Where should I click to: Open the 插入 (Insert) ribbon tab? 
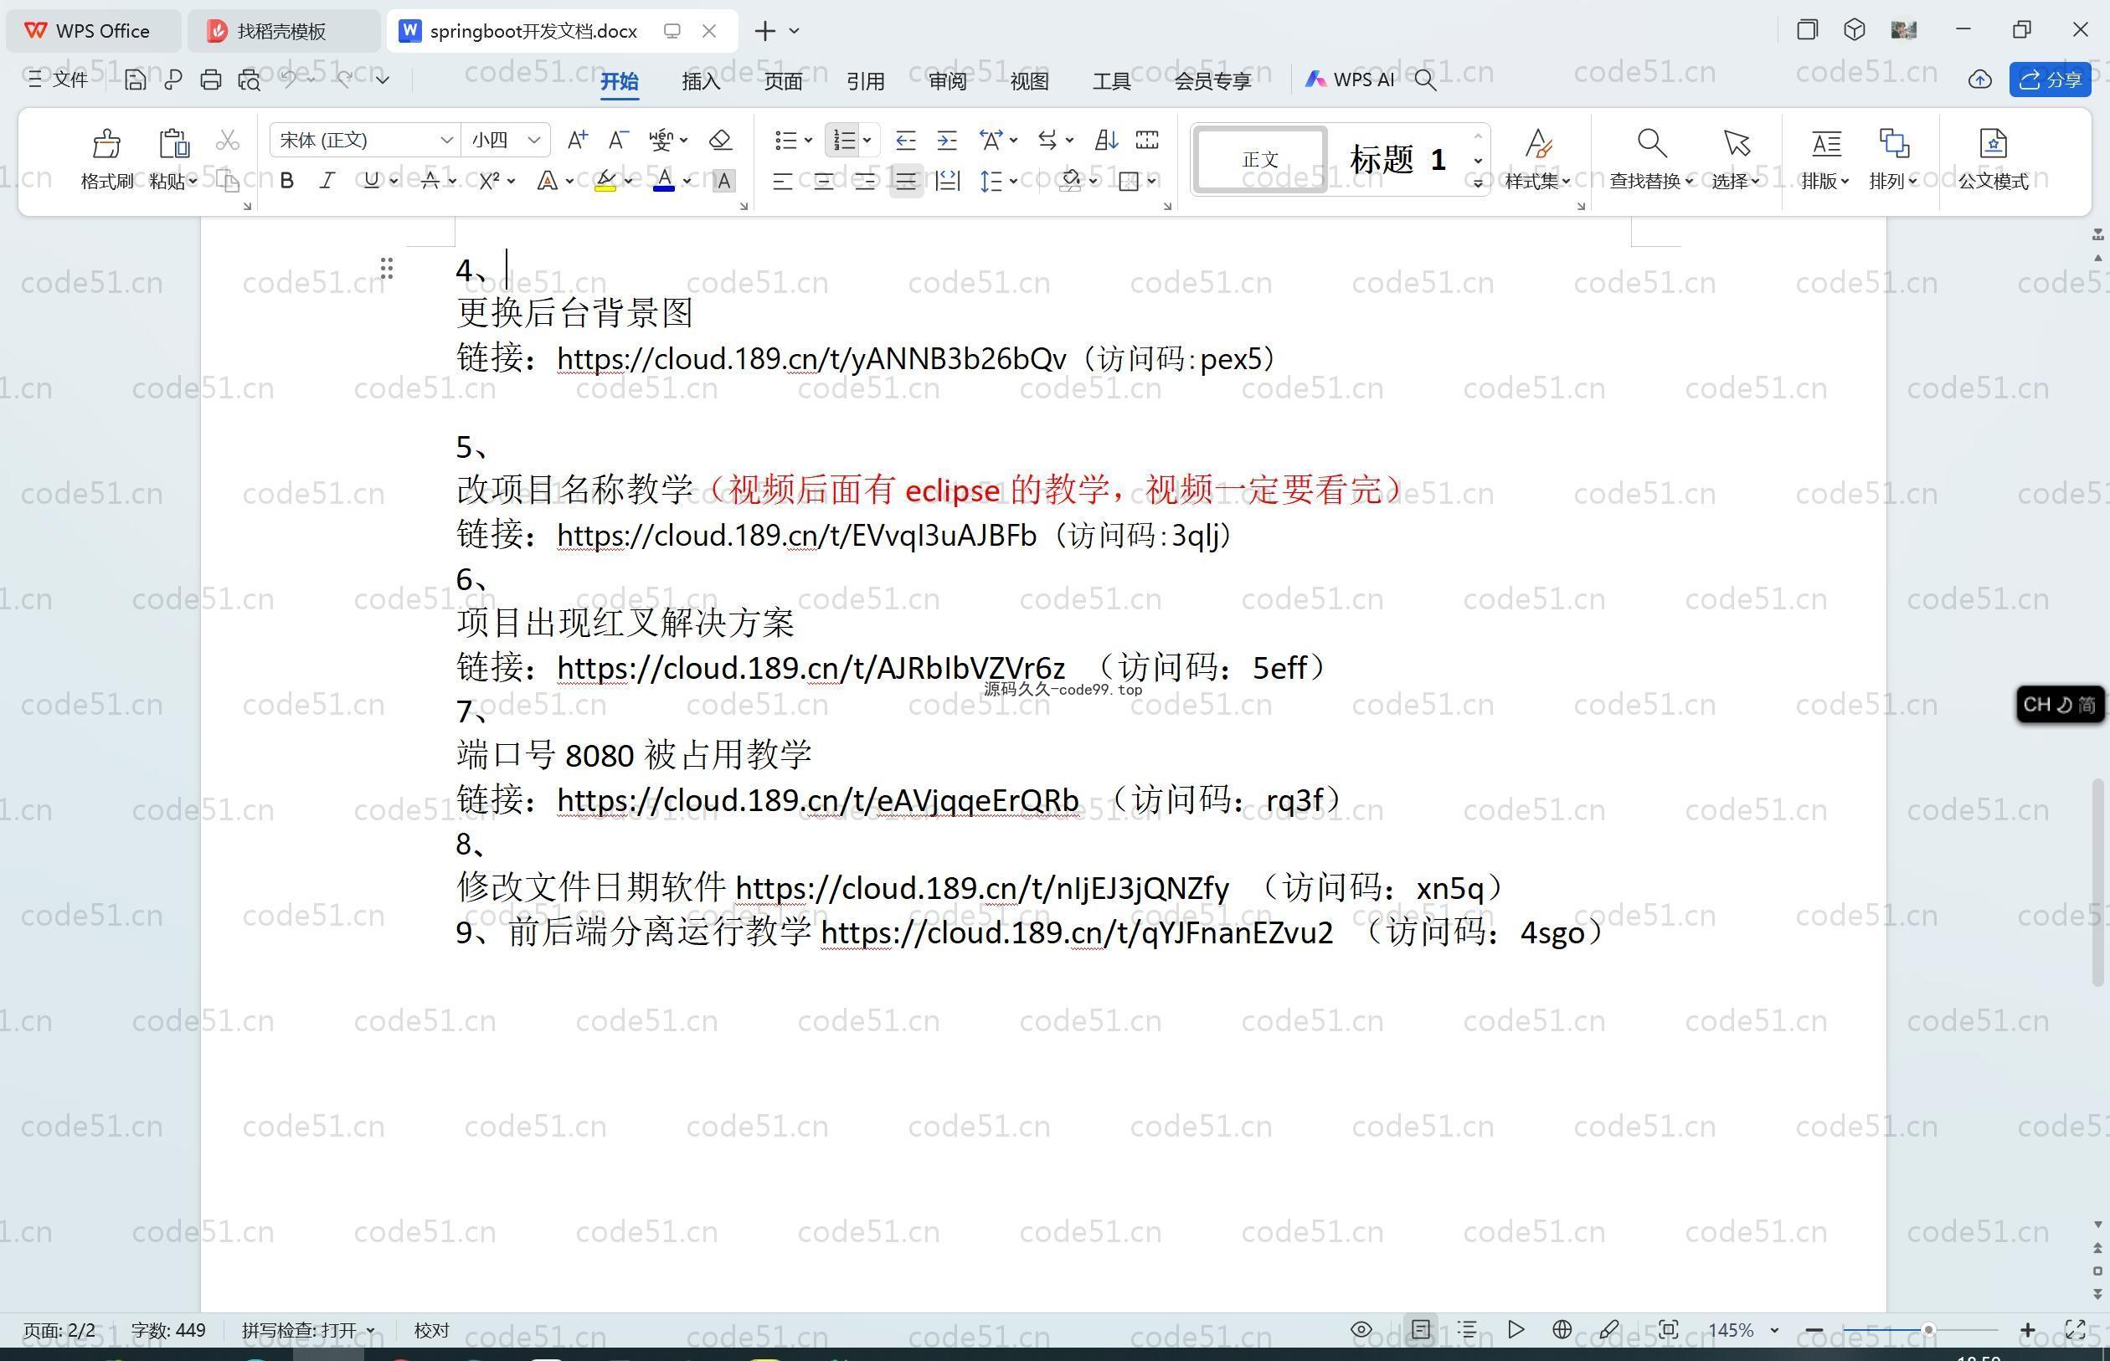click(701, 80)
